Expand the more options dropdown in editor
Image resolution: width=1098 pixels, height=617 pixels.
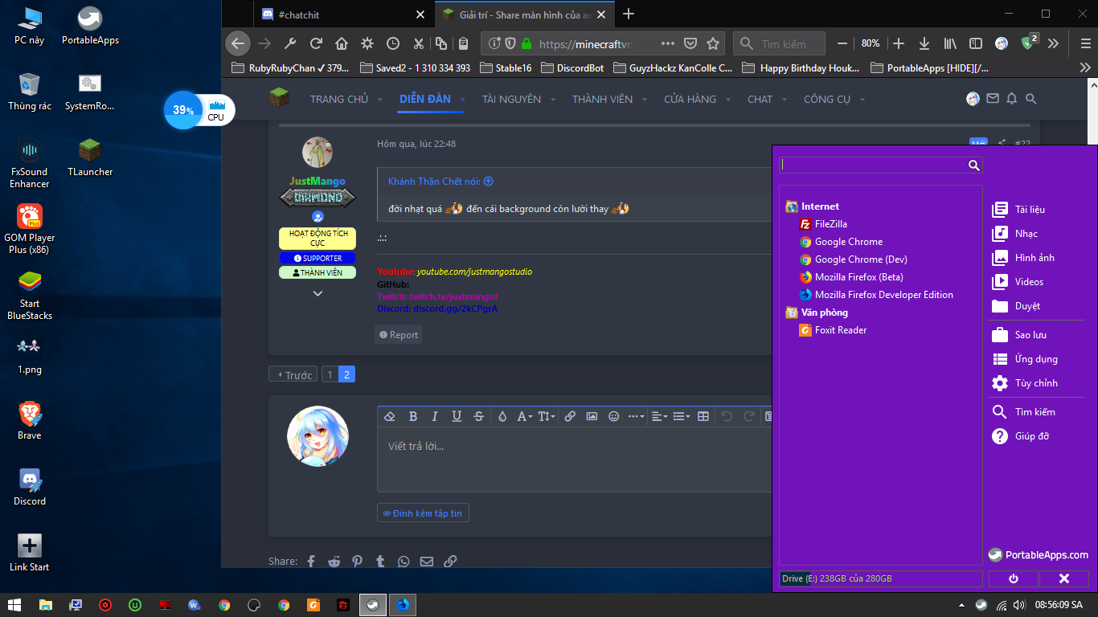tap(637, 416)
